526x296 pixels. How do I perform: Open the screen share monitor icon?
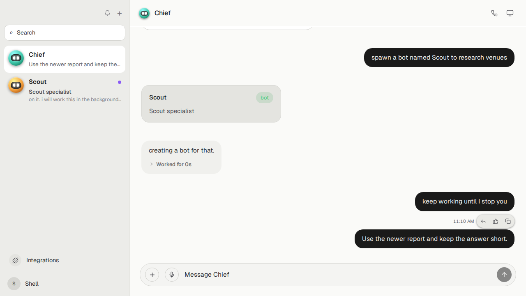tap(510, 13)
